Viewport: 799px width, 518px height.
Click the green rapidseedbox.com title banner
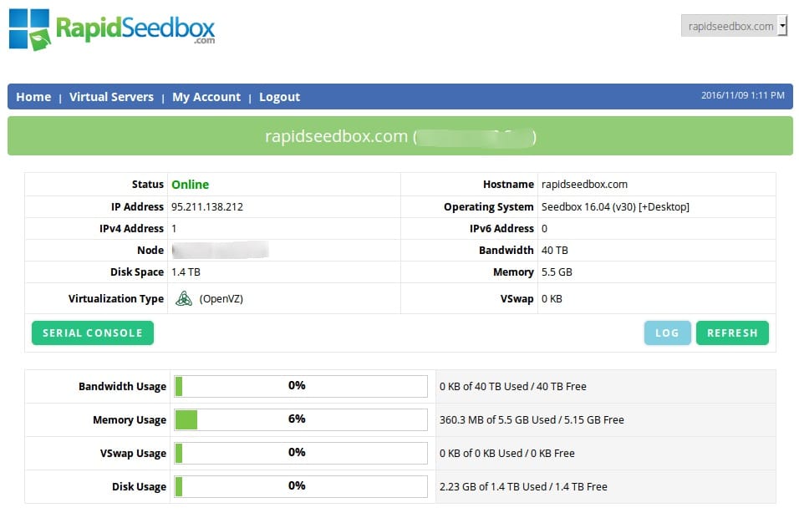point(400,136)
